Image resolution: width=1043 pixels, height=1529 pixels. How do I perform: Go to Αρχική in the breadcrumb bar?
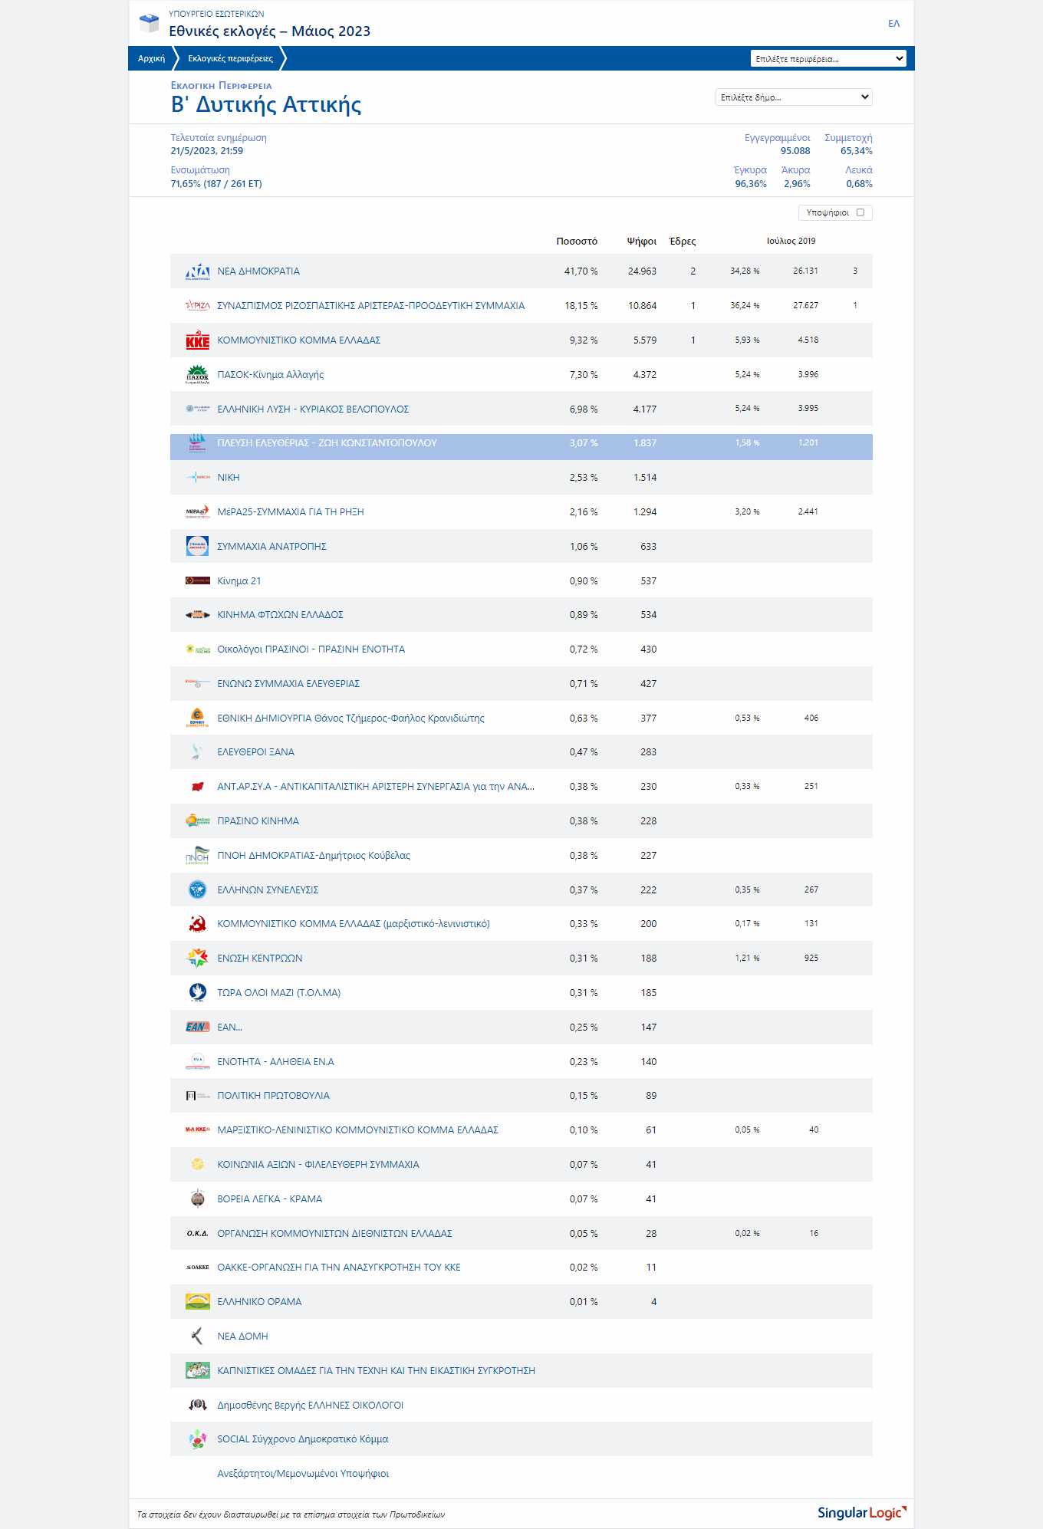[151, 58]
